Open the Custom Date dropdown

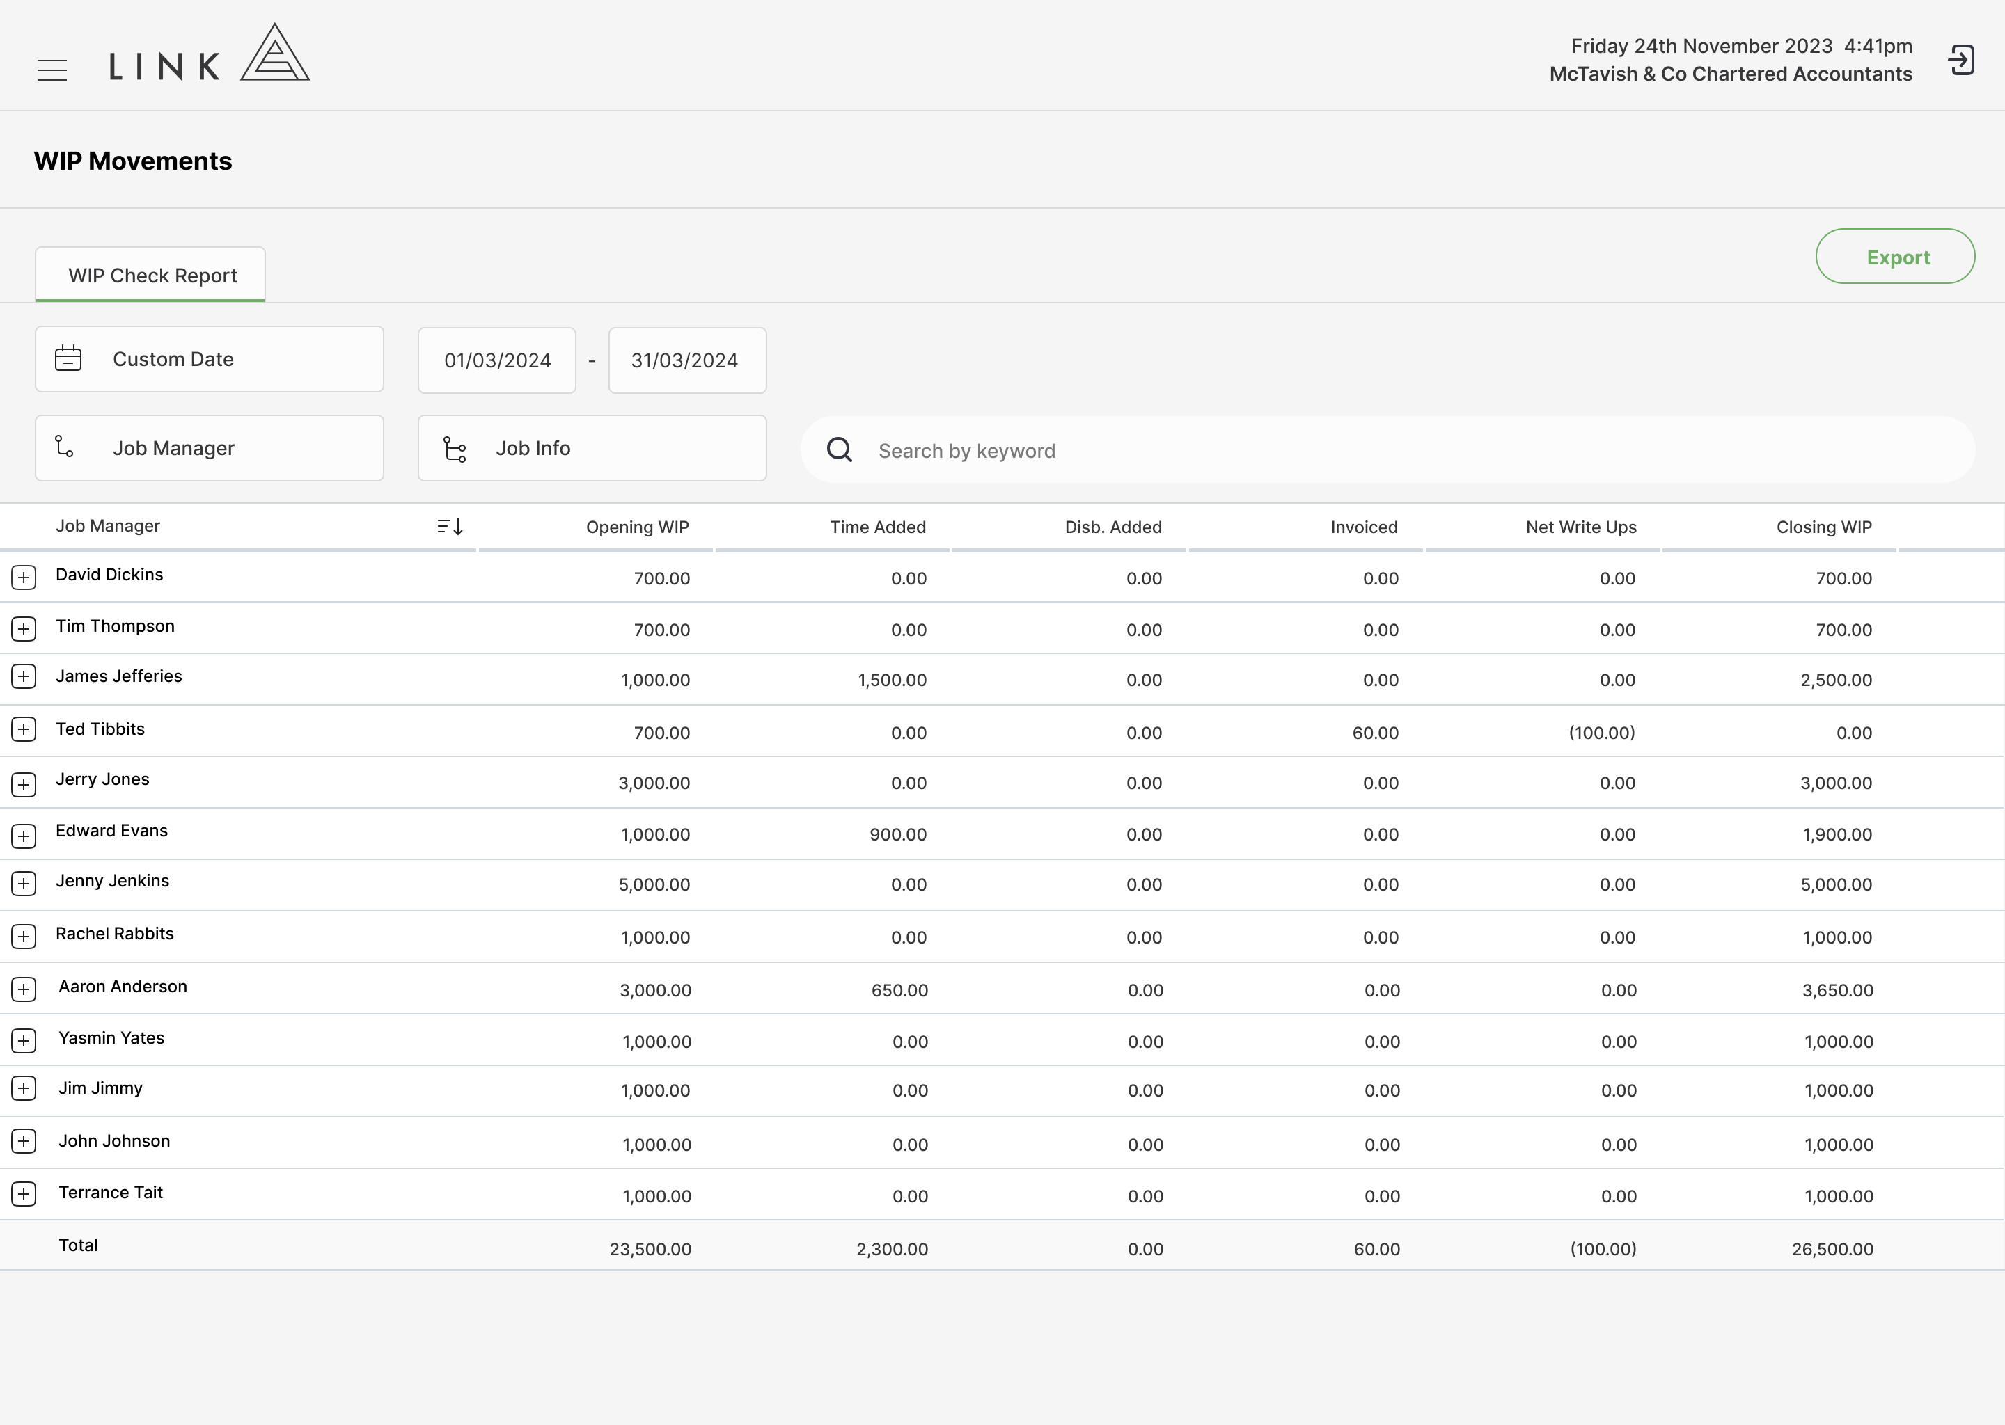(210, 359)
